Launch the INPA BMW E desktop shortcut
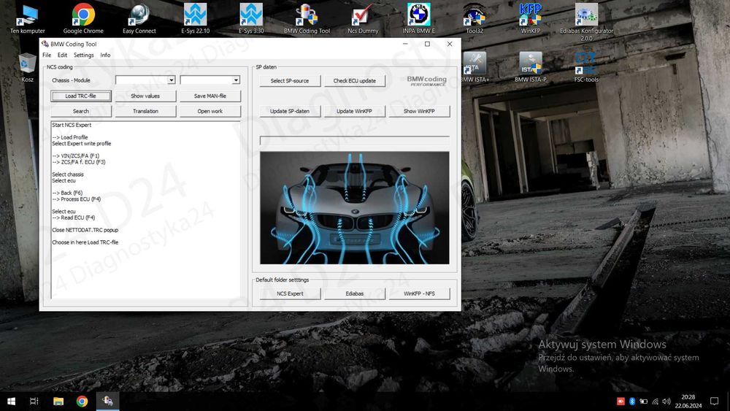This screenshot has width=730, height=411. 418,19
